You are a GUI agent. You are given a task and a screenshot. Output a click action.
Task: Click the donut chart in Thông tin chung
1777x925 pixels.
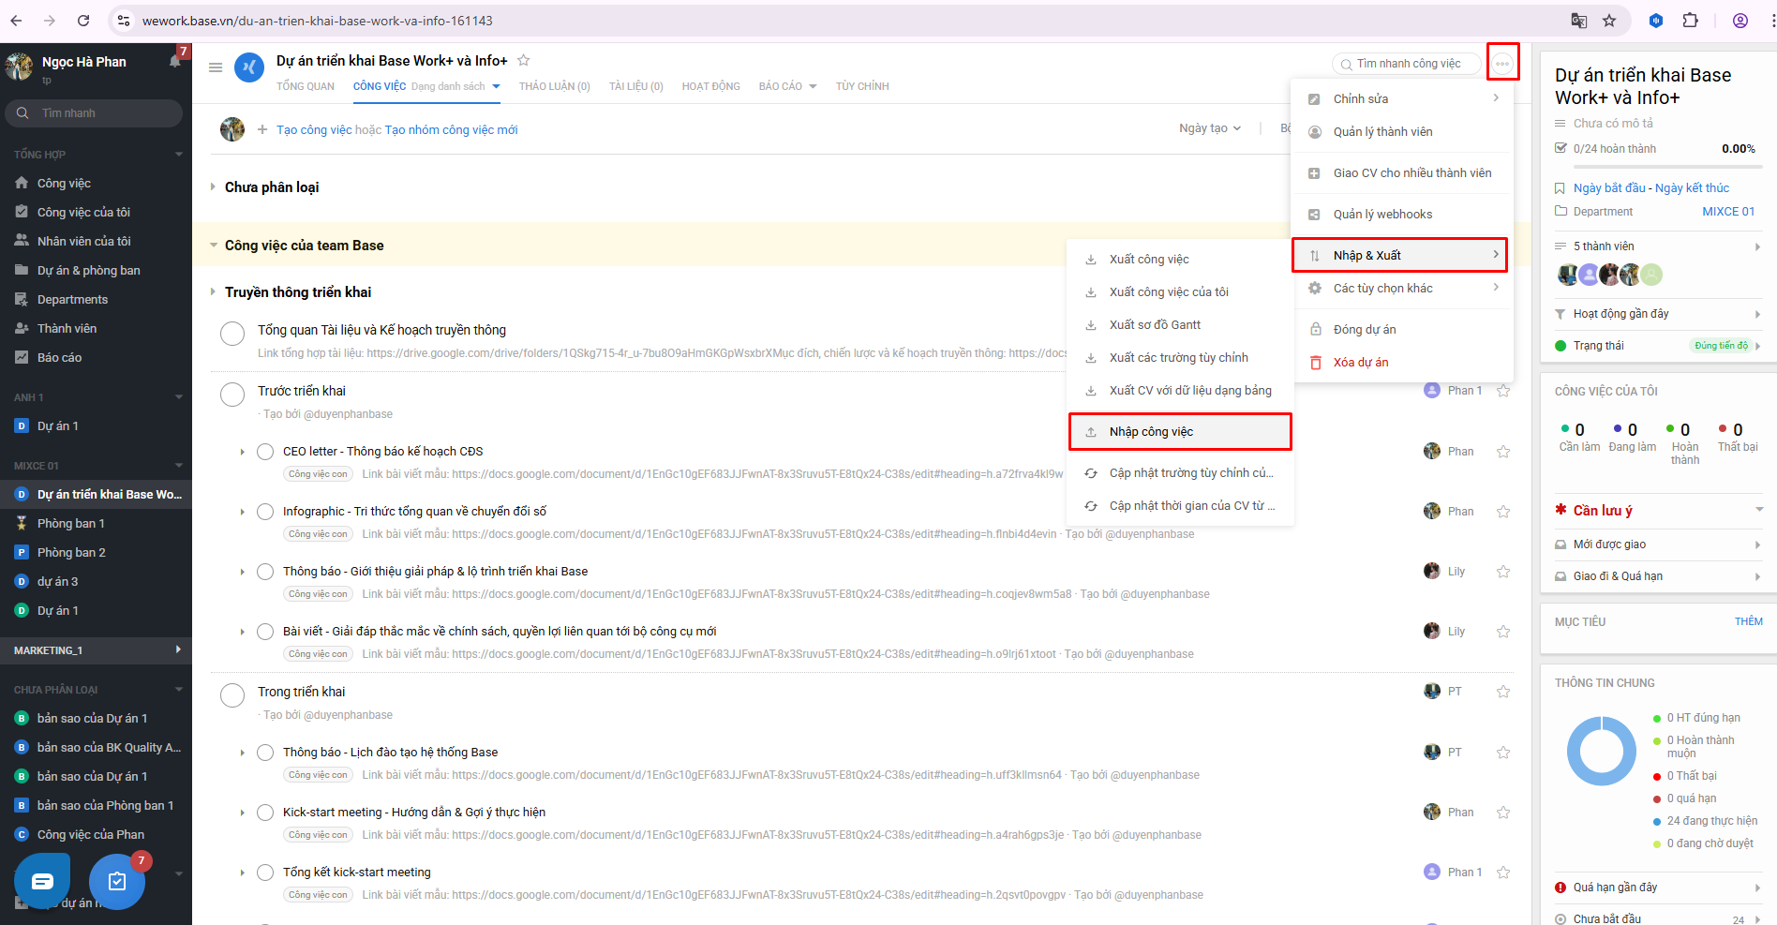pyautogui.click(x=1602, y=751)
